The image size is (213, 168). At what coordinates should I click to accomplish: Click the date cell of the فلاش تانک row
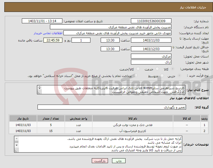pyautogui.click(x=23, y=125)
